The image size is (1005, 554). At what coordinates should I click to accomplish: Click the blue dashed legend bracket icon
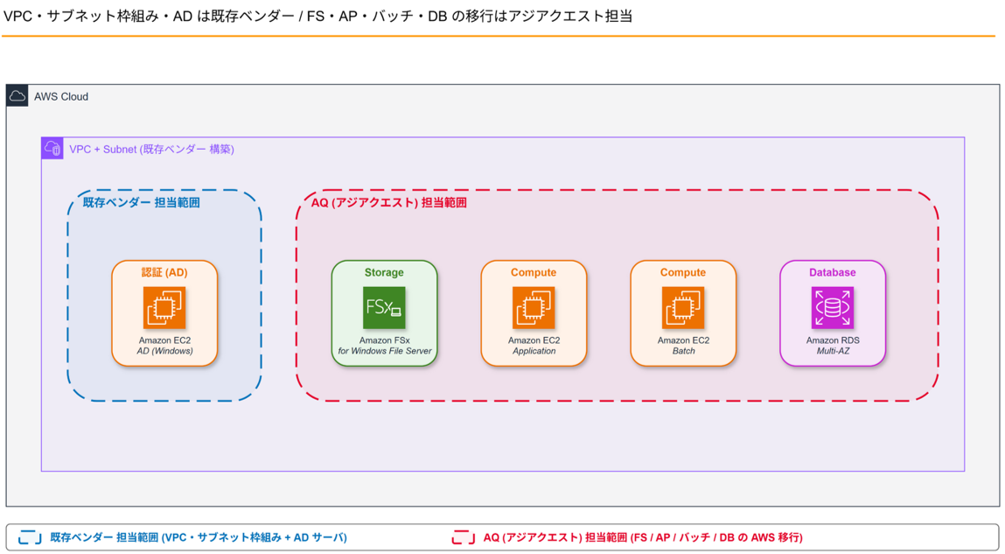[x=30, y=537]
